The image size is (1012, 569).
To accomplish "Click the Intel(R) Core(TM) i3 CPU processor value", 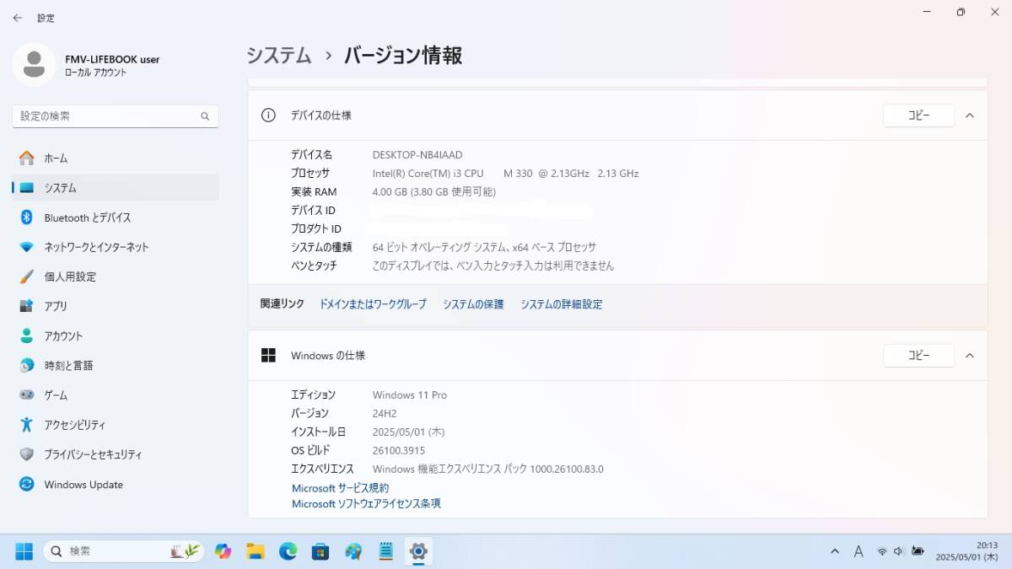I will (505, 174).
